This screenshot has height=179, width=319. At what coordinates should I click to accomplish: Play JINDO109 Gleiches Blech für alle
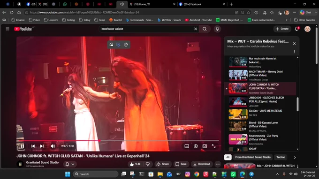pos(260,101)
